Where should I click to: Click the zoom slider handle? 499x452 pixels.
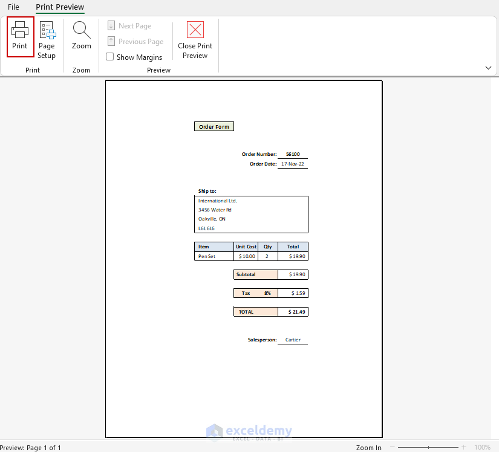point(428,447)
